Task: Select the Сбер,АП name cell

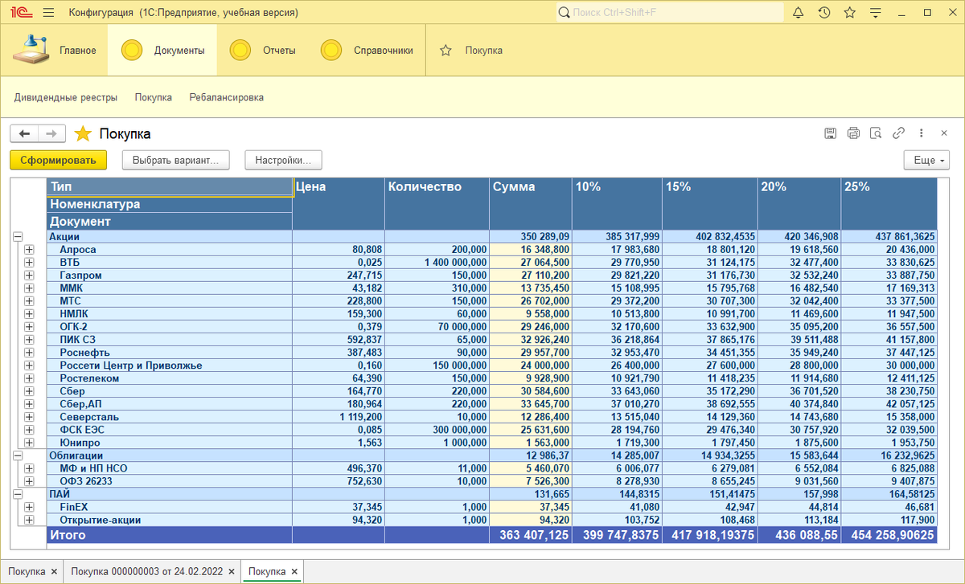Action: [x=170, y=404]
